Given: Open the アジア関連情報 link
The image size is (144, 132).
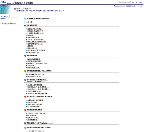Looking at the screenshot, I should 32,120.
